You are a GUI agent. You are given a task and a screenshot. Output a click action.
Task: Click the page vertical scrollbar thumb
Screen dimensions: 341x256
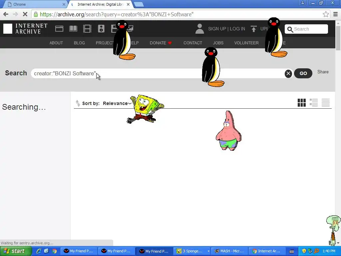point(338,38)
